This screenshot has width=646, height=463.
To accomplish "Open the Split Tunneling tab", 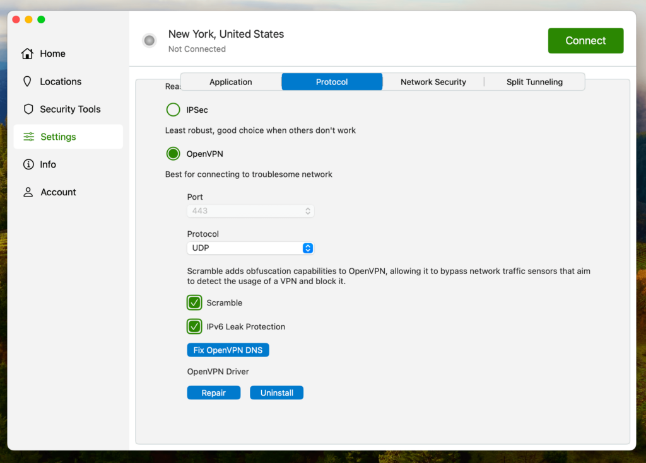I will pyautogui.click(x=534, y=82).
